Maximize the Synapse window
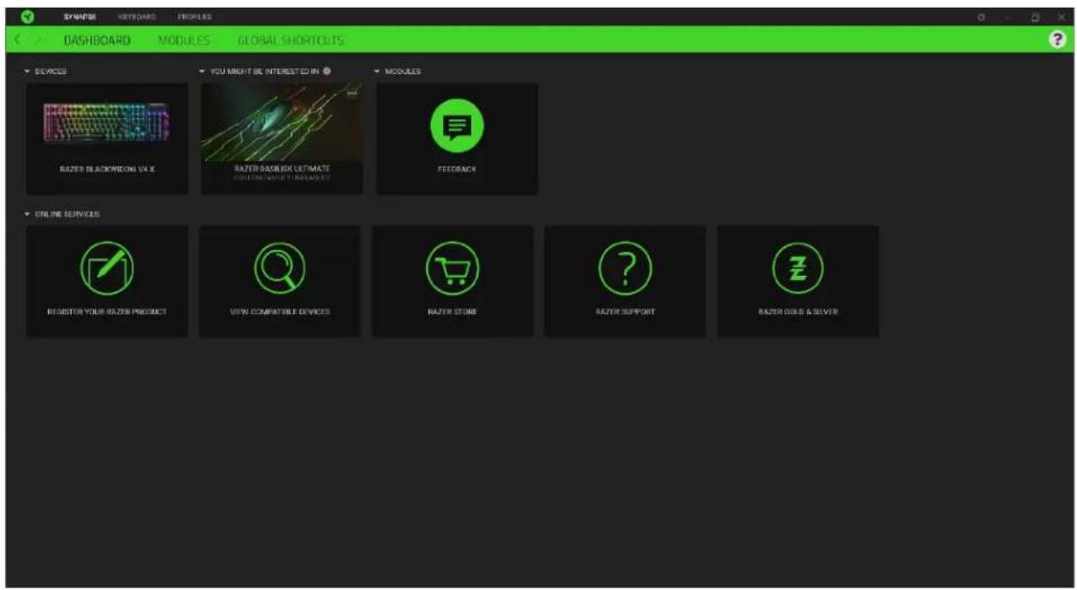Image resolution: width=1077 pixels, height=590 pixels. (x=1035, y=16)
